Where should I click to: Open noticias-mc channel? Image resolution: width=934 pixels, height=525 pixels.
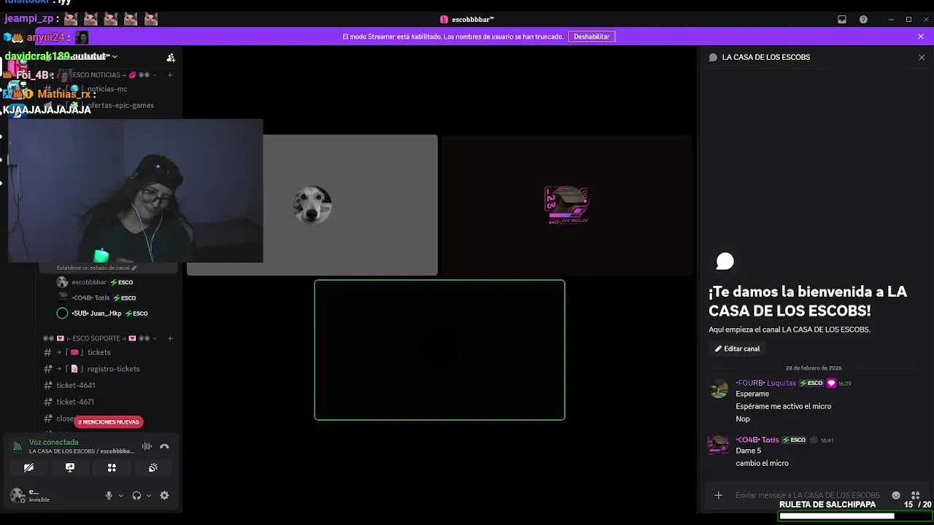pos(107,89)
